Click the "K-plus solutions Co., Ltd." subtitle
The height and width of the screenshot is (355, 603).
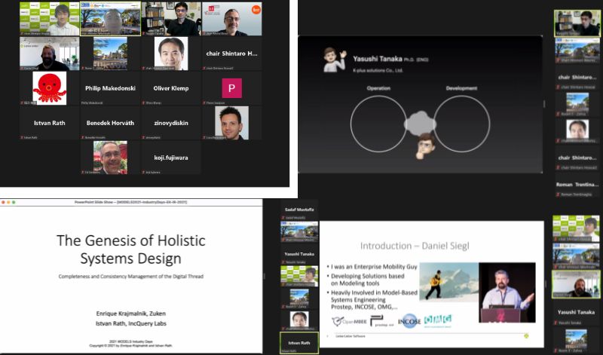pos(378,70)
